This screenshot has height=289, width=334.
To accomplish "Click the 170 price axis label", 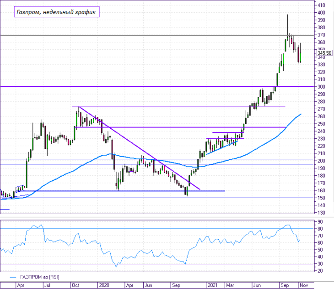I will (321, 183).
